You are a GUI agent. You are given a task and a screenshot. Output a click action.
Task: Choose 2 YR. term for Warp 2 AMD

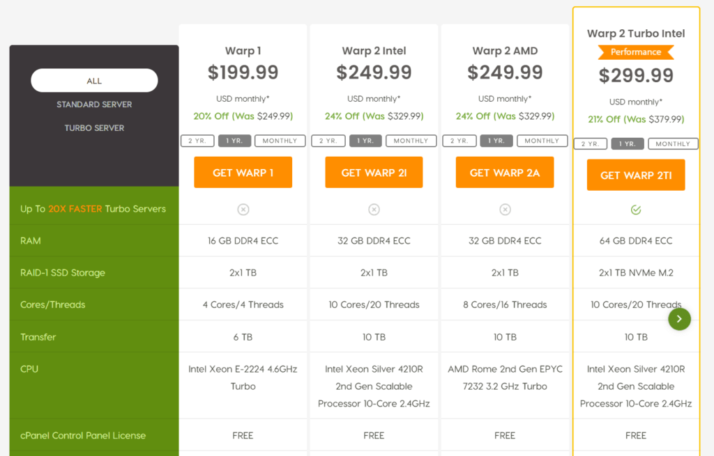pos(459,141)
